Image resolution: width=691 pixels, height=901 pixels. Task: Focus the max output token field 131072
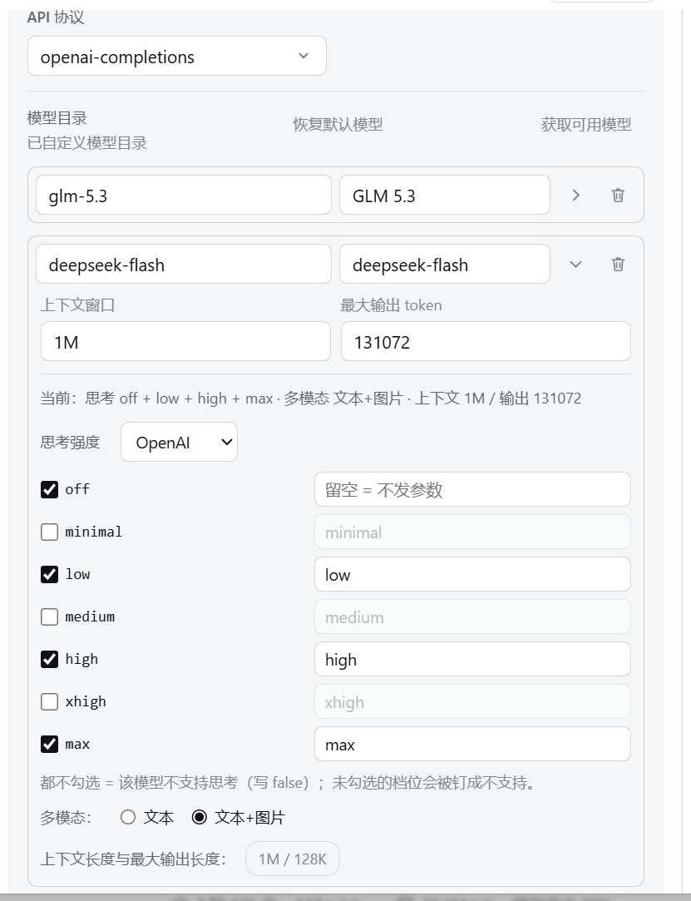click(x=486, y=341)
